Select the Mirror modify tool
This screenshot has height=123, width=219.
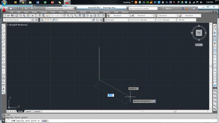pos(215,33)
